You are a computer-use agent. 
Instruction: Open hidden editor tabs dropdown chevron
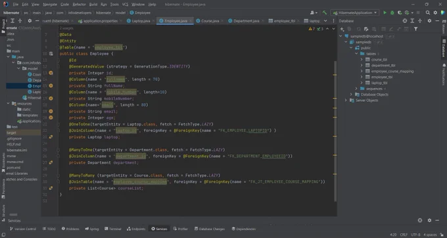coord(325,21)
